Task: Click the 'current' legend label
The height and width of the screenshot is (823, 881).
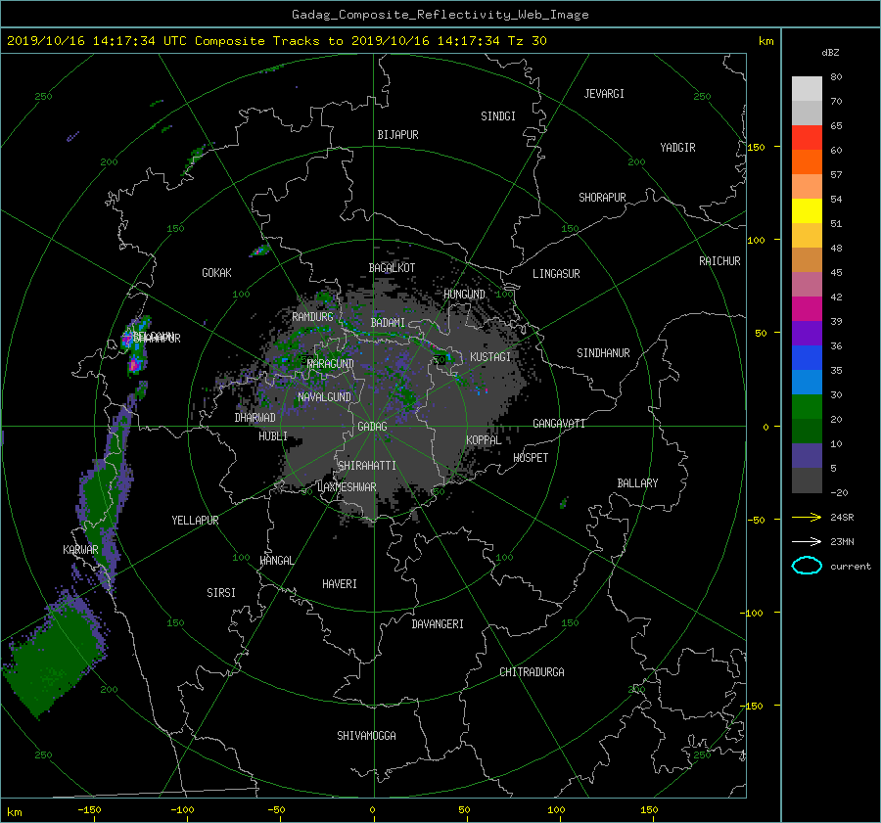Action: [851, 567]
